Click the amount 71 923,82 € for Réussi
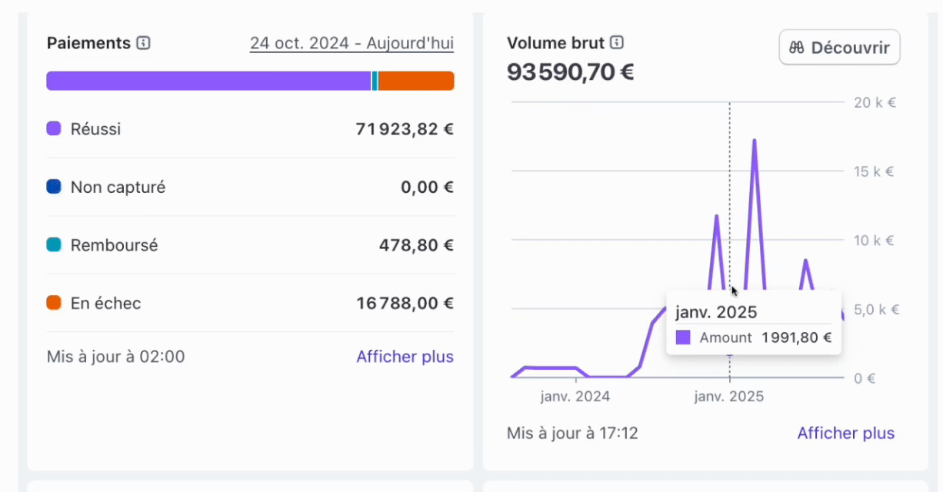943x492 pixels. coord(404,128)
